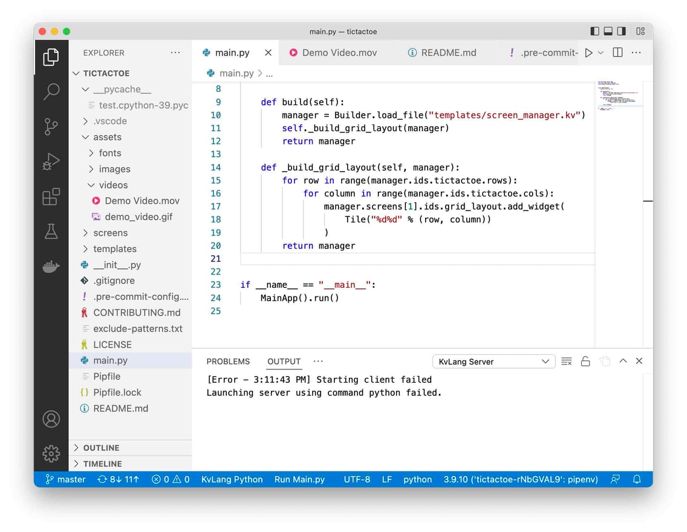The height and width of the screenshot is (532, 687).
Task: Open branch picker via master in status bar
Action: (65, 479)
